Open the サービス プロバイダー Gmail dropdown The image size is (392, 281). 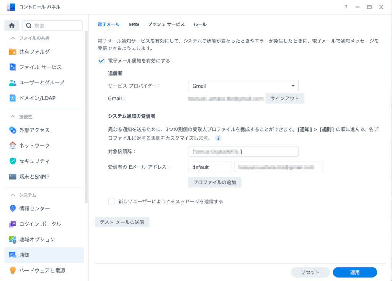pos(243,86)
